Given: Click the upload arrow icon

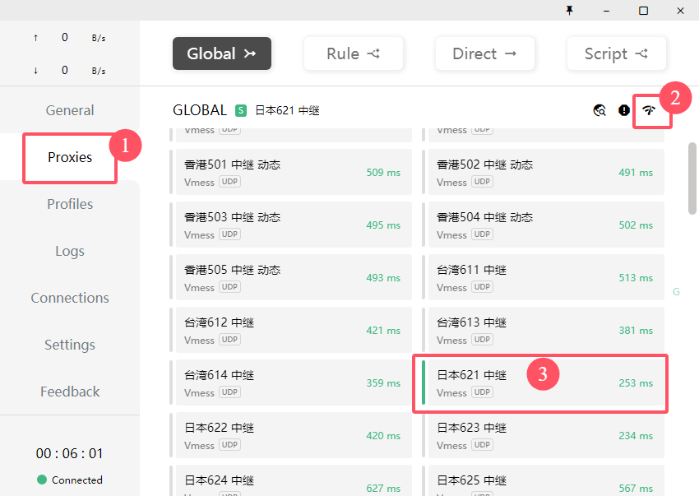Looking at the screenshot, I should [35, 38].
